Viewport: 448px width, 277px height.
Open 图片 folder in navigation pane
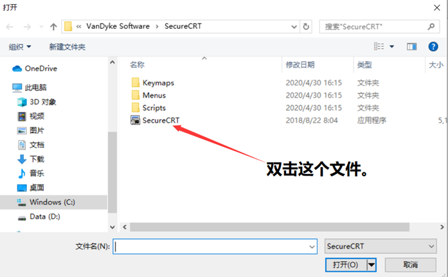point(37,130)
